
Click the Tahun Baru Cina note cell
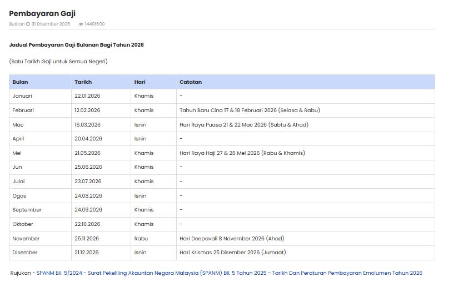(250, 110)
